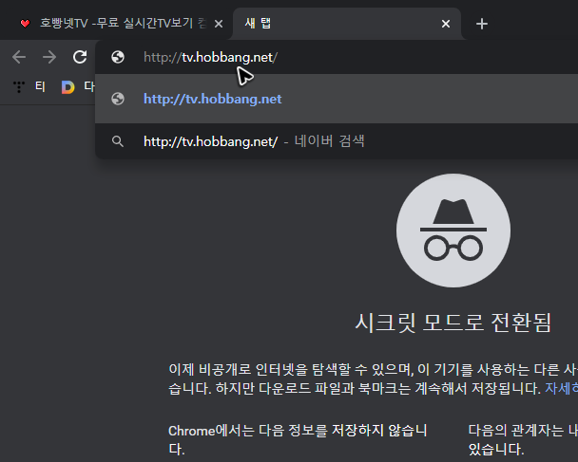This screenshot has width=578, height=462.
Task: Go back with the left arrow button
Action: tap(19, 57)
